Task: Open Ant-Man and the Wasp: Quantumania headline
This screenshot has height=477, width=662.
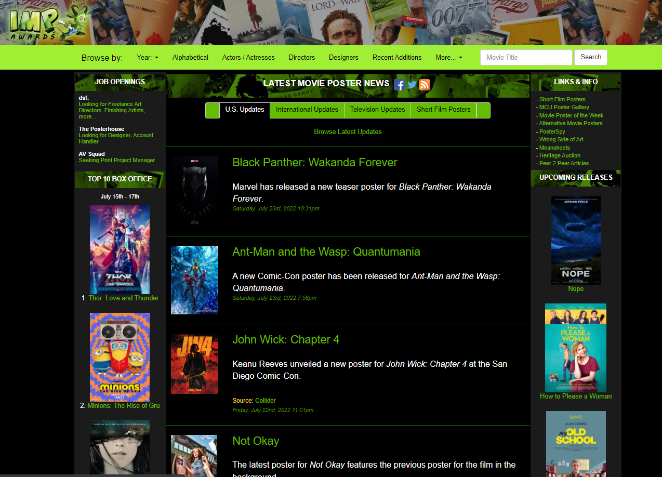Action: [326, 252]
